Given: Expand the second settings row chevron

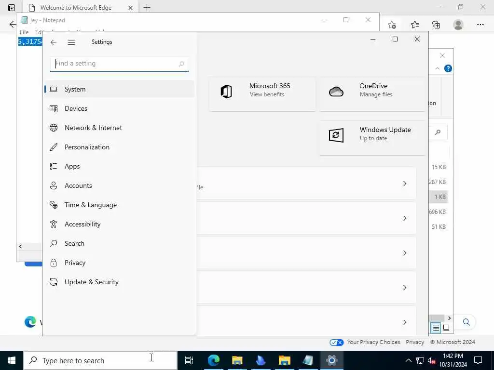Looking at the screenshot, I should tap(405, 218).
